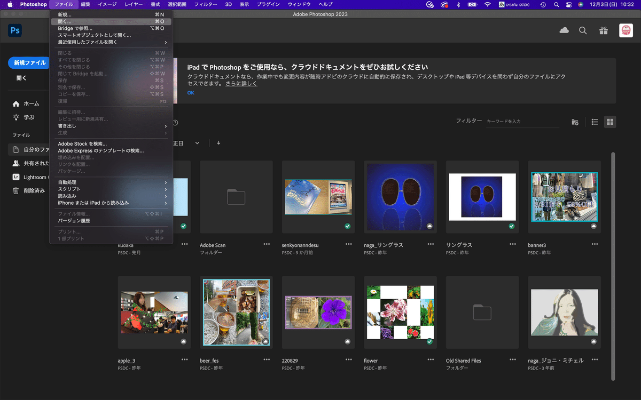Image resolution: width=641 pixels, height=400 pixels.
Task: Expand iPhone または iPad から読み込み submenu
Action: (x=111, y=203)
